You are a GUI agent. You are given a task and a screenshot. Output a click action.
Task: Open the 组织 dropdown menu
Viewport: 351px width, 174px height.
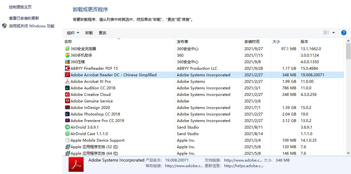click(73, 33)
